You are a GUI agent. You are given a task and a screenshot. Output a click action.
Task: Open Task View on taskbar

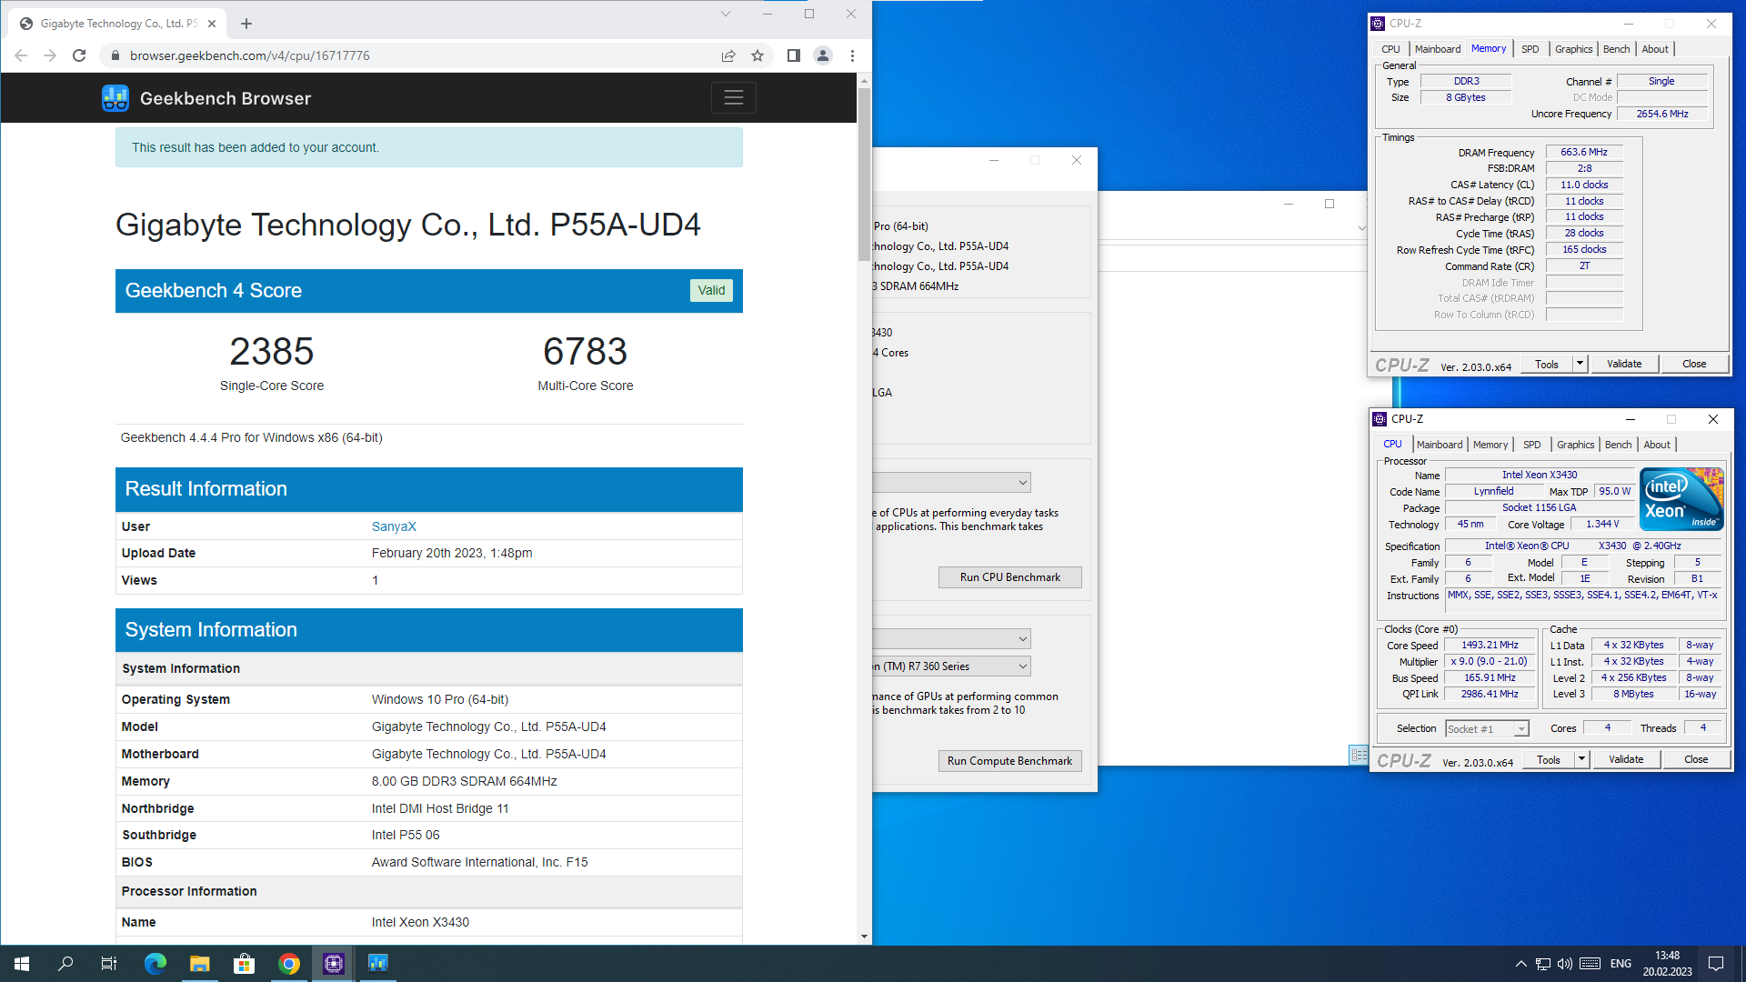point(109,964)
